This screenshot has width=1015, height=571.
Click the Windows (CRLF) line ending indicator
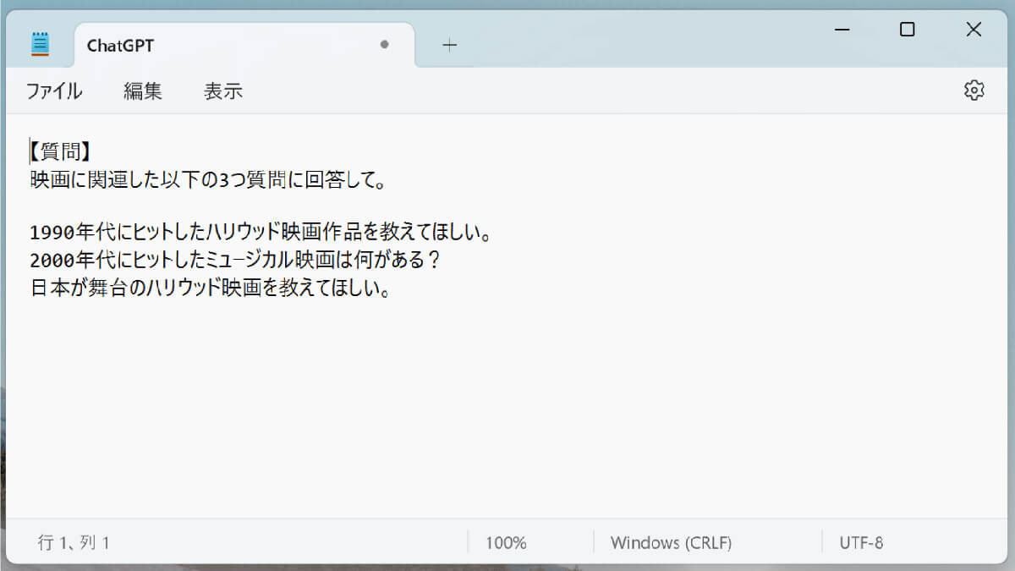click(671, 542)
